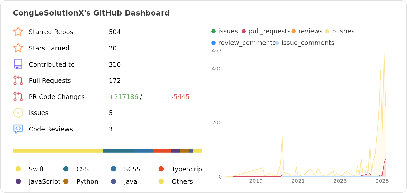Image resolution: width=407 pixels, height=193 pixels.
Task: Click the Pull Requests icon
Action: coord(18,80)
